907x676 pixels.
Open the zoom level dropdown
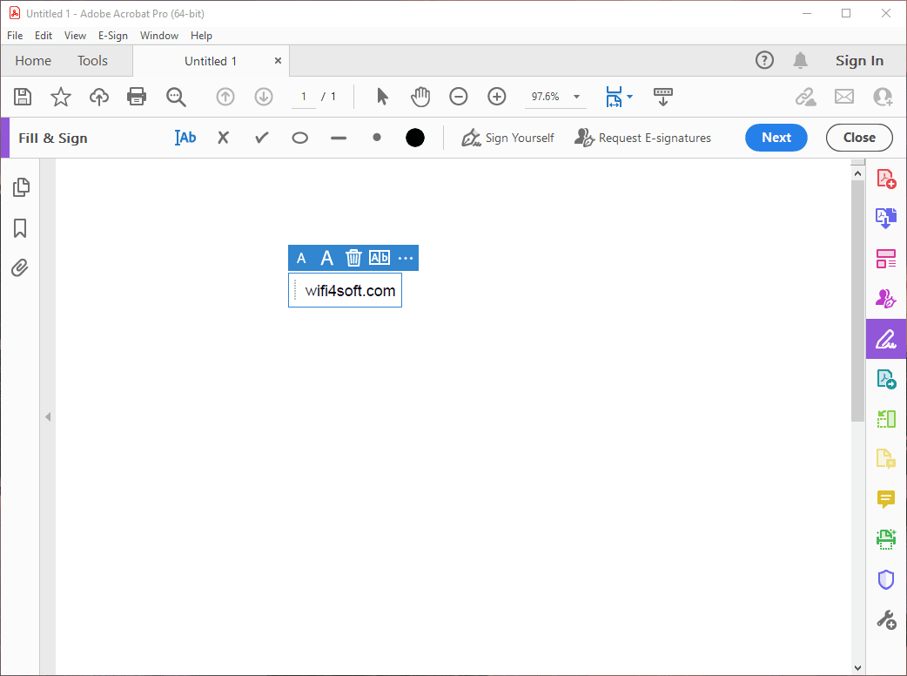[576, 97]
